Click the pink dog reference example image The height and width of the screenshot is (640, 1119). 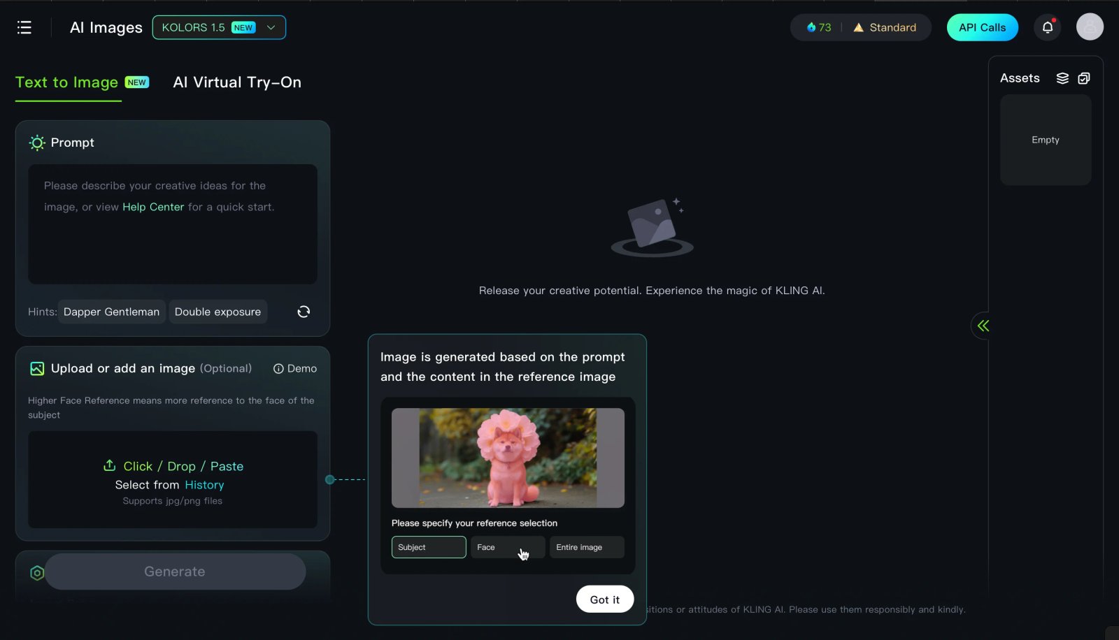tap(508, 458)
